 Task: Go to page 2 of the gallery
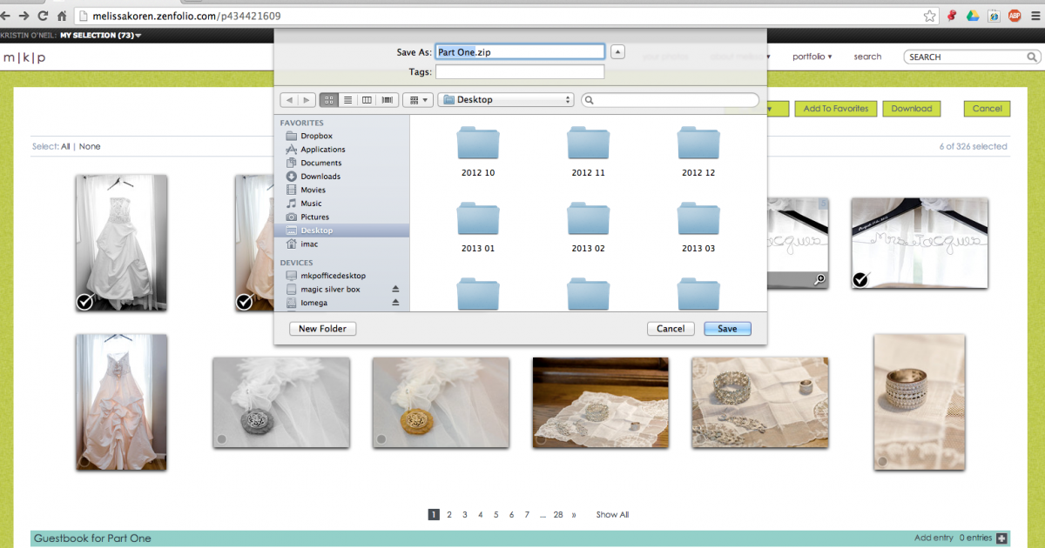point(449,515)
